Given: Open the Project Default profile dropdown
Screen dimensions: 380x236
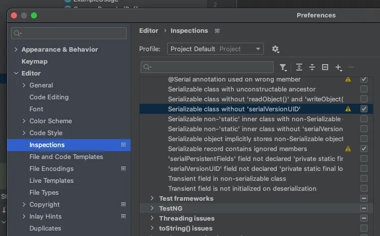Looking at the screenshot, I should tap(215, 49).
